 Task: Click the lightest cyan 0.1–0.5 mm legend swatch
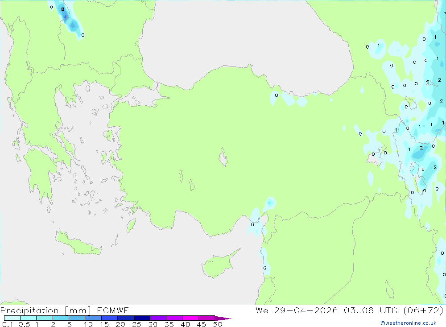(12, 318)
